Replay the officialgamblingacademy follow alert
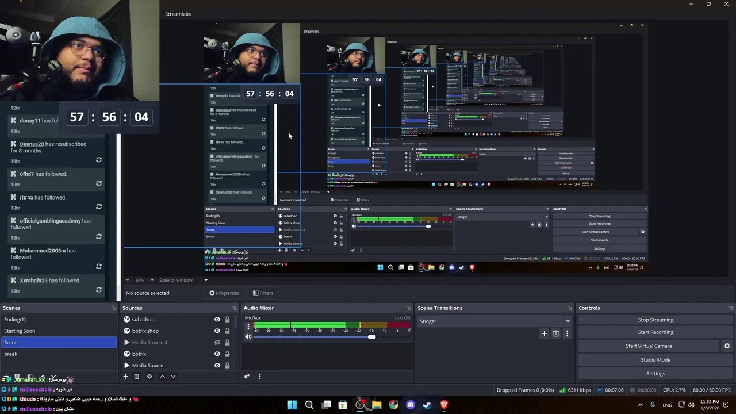The width and height of the screenshot is (736, 414). [x=99, y=236]
